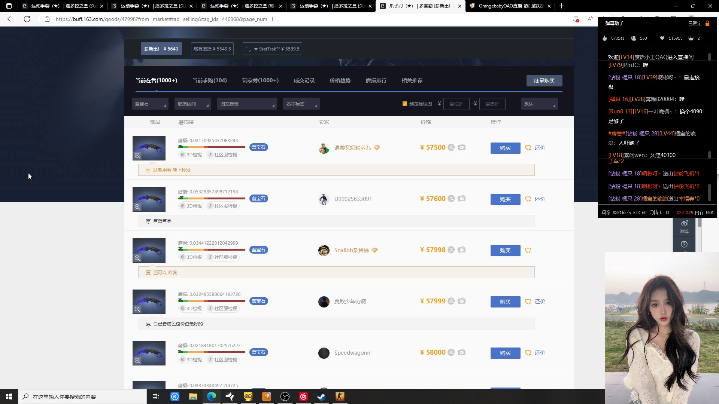The width and height of the screenshot is (719, 404).
Task: Select the 略有磨损 ¥ 5549.5 wear option
Action: coord(212,49)
